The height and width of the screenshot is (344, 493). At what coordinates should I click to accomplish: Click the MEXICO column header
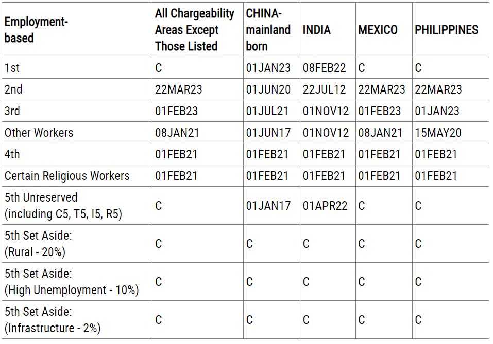click(x=378, y=30)
